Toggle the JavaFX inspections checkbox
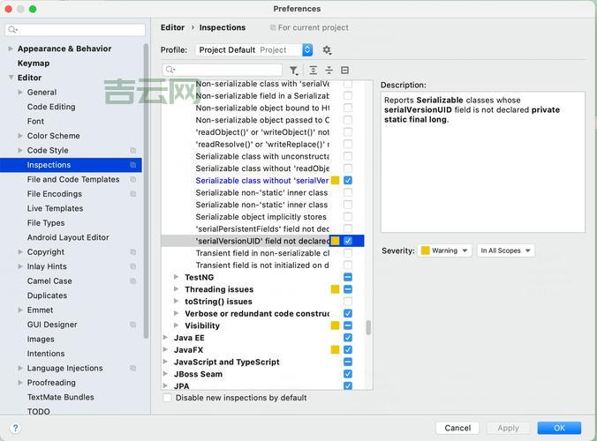Image resolution: width=597 pixels, height=441 pixels. [x=348, y=350]
